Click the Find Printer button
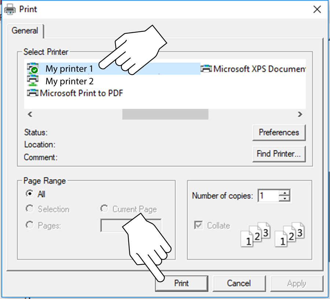Viewport: 330px width, 299px height. 279,154
